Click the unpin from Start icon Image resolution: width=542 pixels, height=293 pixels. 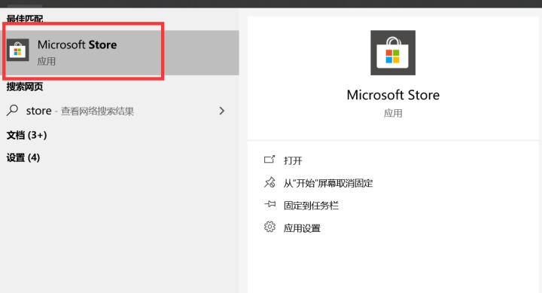[x=269, y=182]
